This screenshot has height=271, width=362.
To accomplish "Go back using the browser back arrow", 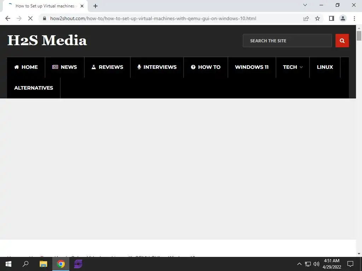I will [8, 18].
